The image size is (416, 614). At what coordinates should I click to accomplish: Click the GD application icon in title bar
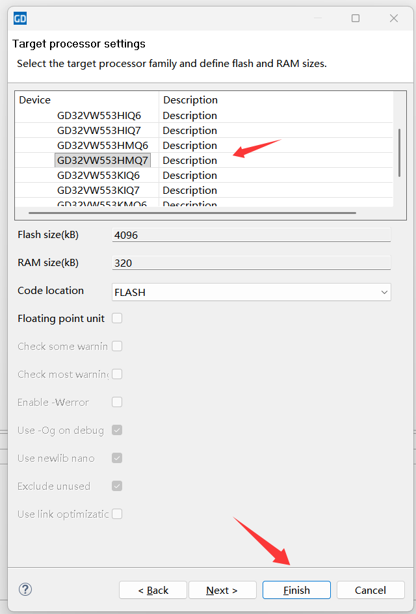coord(20,18)
